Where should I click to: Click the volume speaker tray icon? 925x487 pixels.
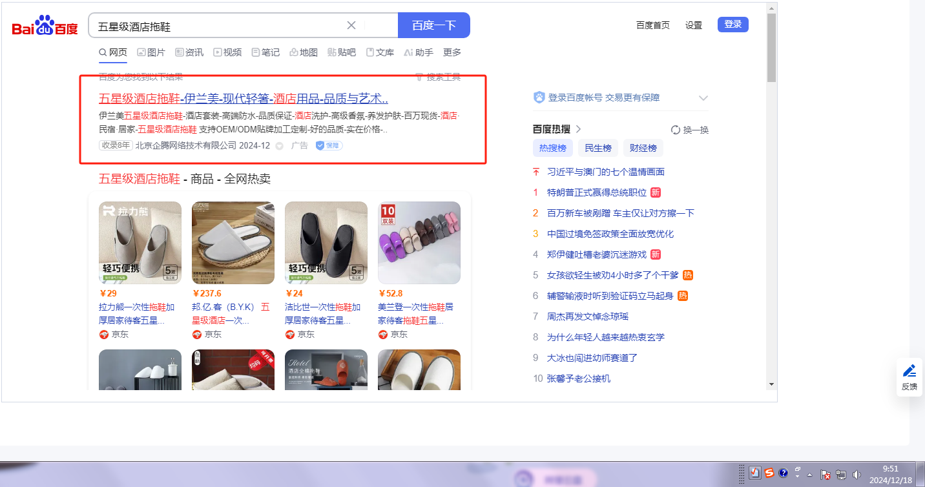pos(857,474)
